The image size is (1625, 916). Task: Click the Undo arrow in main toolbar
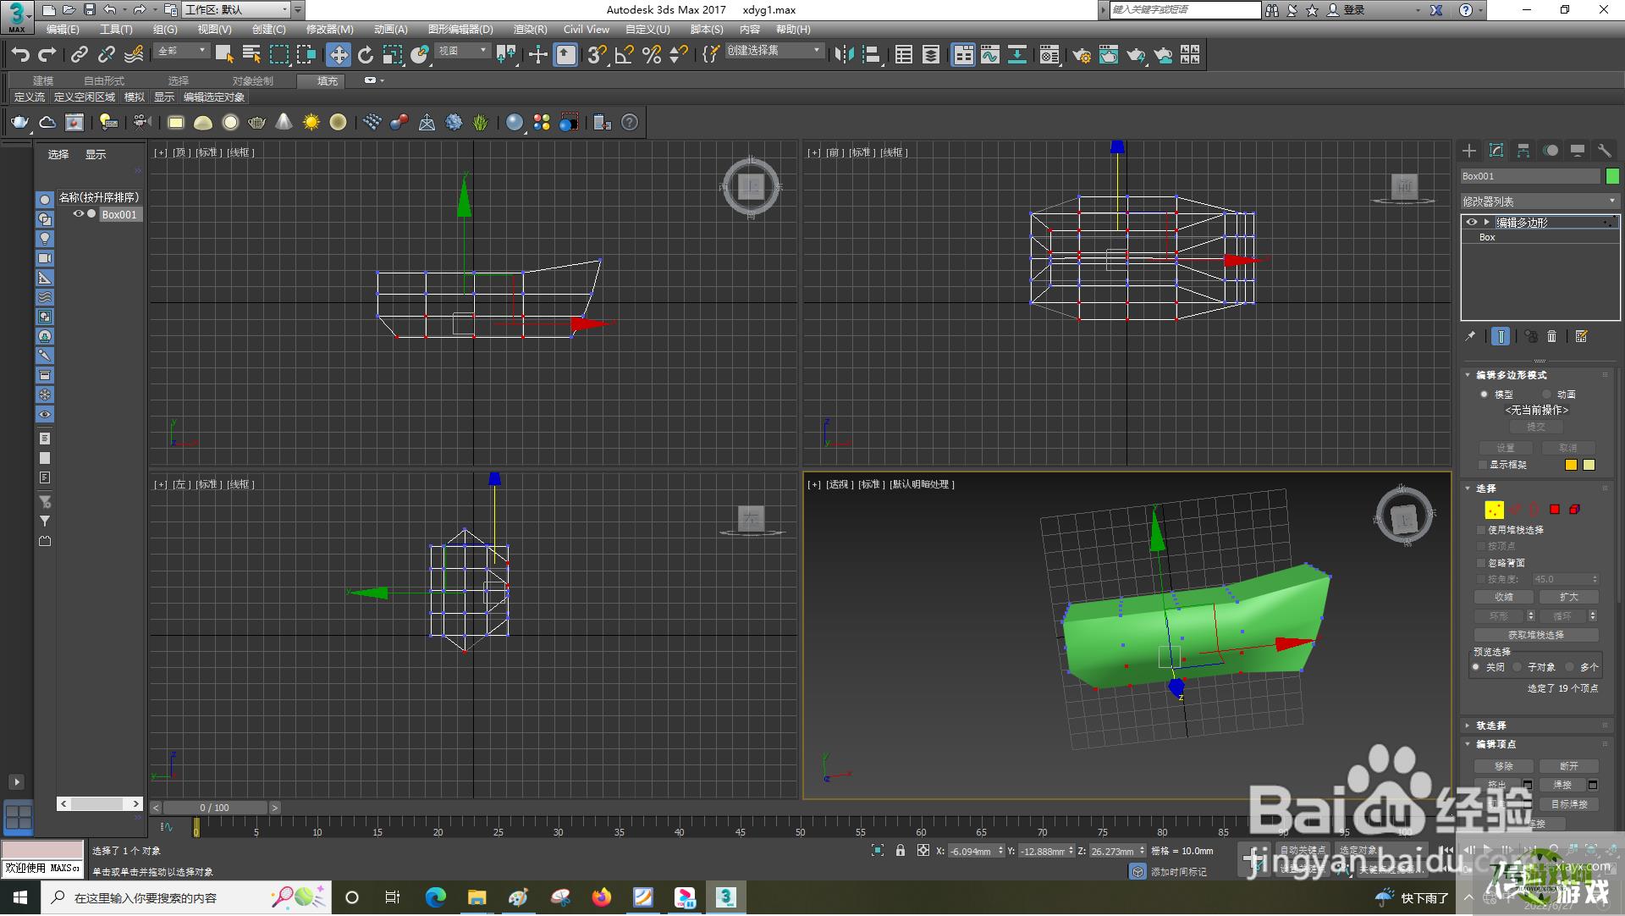tap(20, 55)
